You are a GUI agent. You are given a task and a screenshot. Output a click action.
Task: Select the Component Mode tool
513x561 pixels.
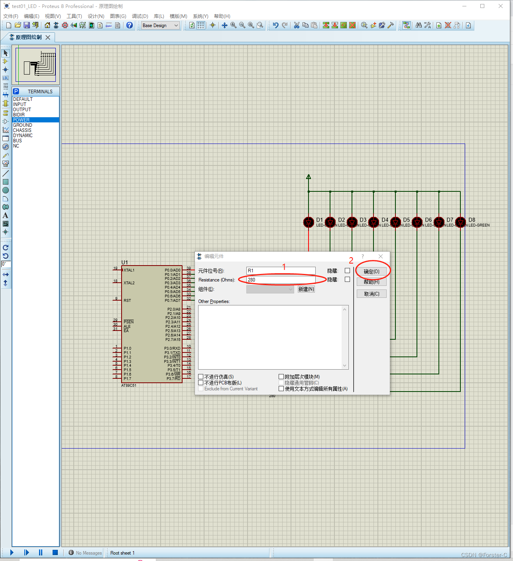coord(6,61)
